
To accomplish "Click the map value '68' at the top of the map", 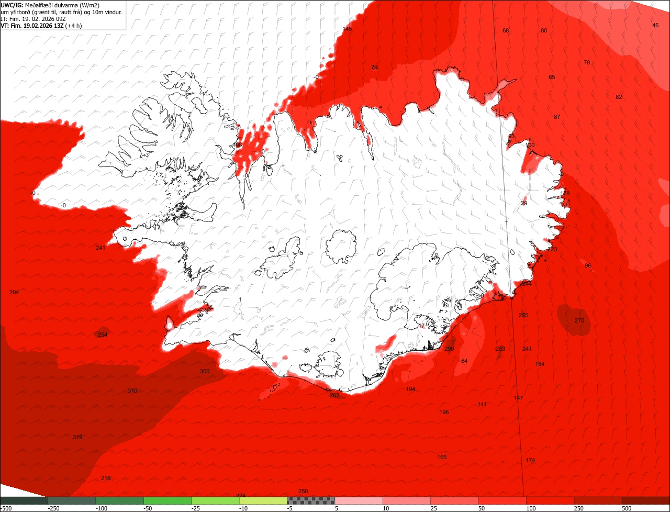I will click(x=506, y=30).
